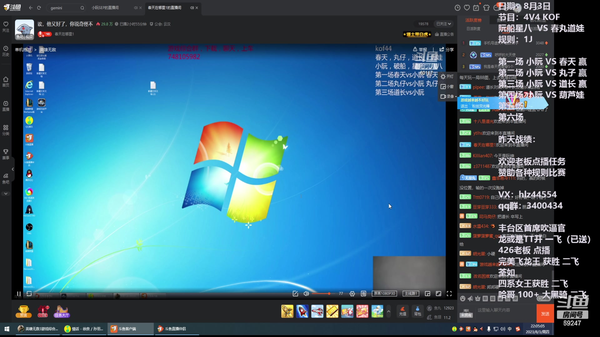This screenshot has height=337, width=600.
Task: Open the 小窗 mini window mode
Action: (x=447, y=86)
